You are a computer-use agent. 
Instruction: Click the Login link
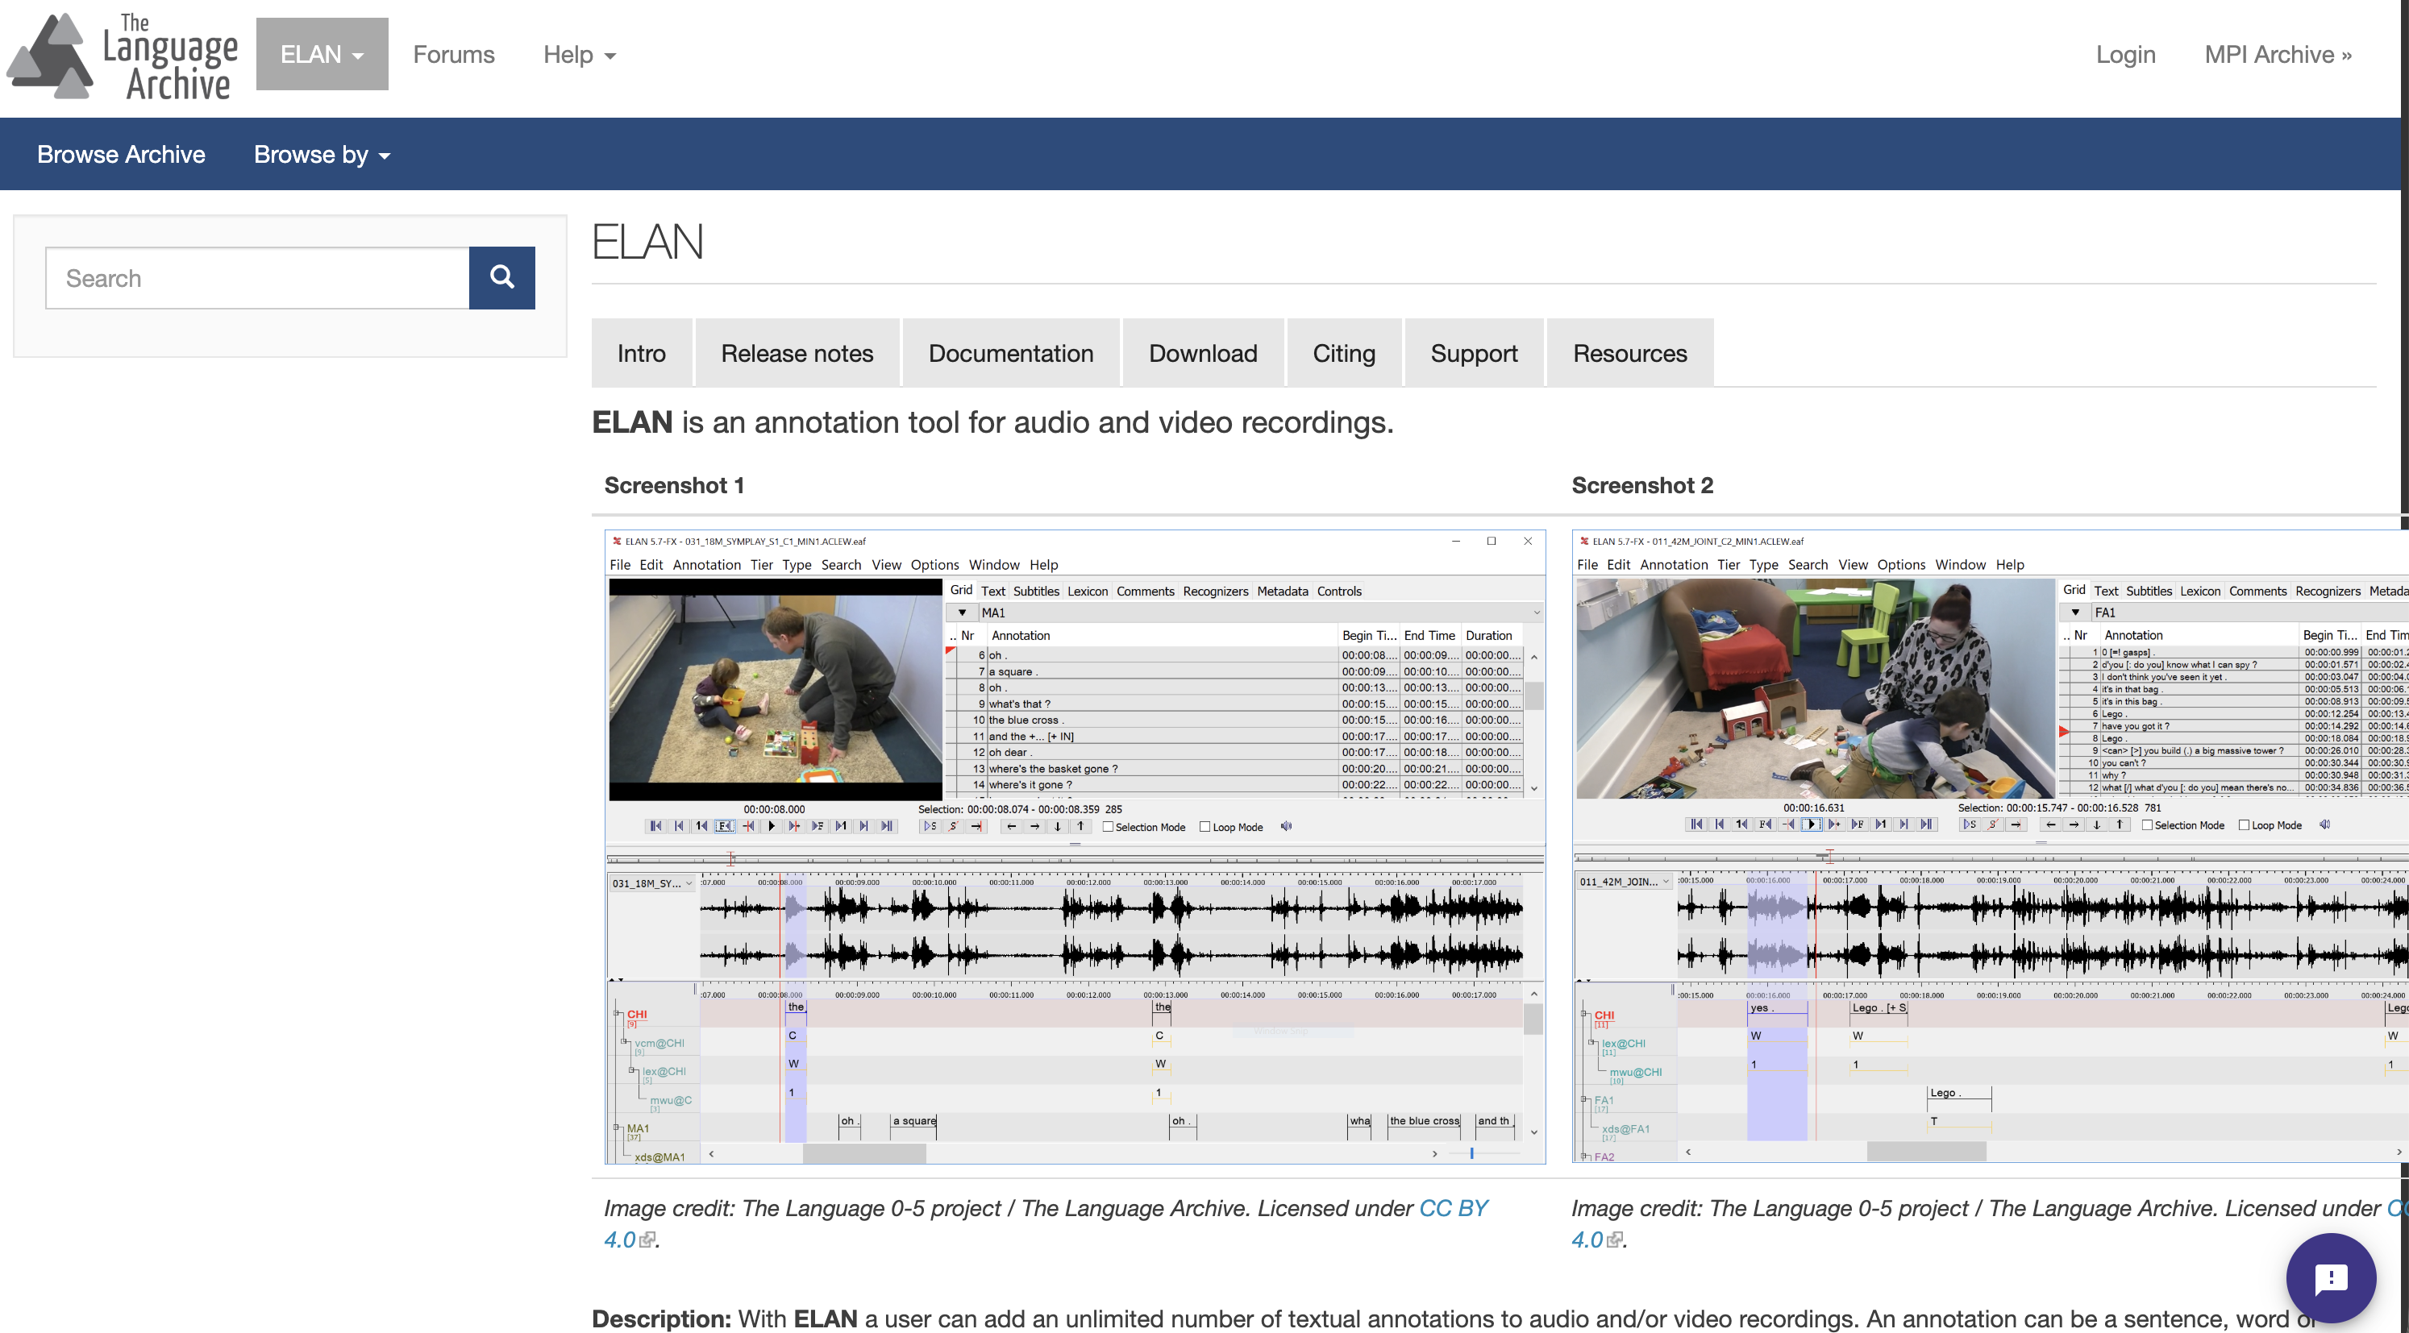tap(2126, 54)
